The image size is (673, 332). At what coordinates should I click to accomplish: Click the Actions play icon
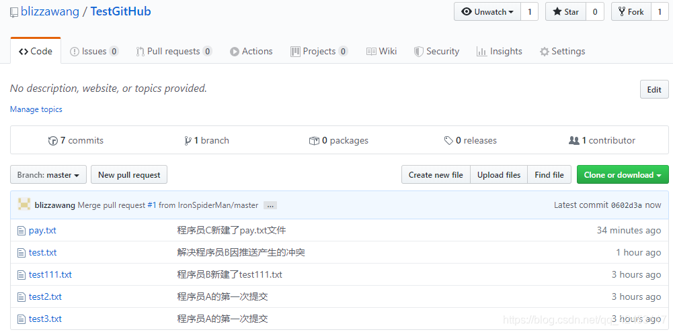point(235,52)
